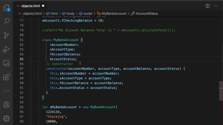
Task: Click 'class' keyword on line 81
Action: click(47, 40)
